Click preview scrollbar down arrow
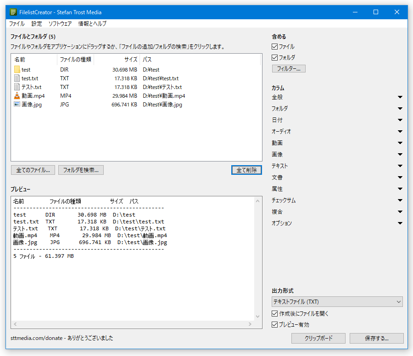Screen dimensions: 413x356 point(257,317)
